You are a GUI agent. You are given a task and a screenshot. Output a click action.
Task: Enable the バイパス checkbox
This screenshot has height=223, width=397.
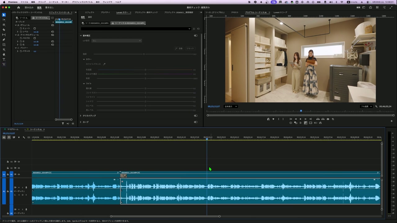pyautogui.click(x=34, y=38)
